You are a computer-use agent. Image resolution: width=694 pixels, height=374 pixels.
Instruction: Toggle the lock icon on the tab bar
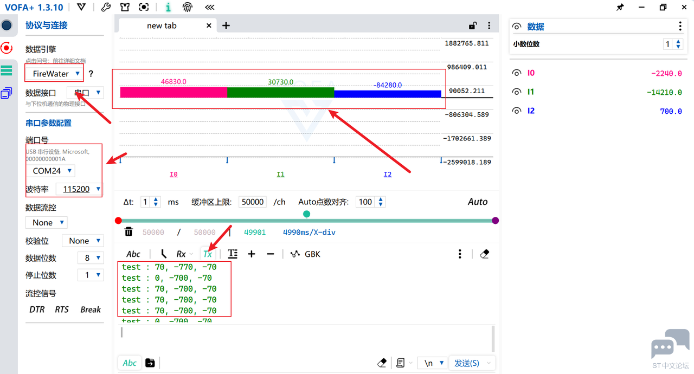473,25
